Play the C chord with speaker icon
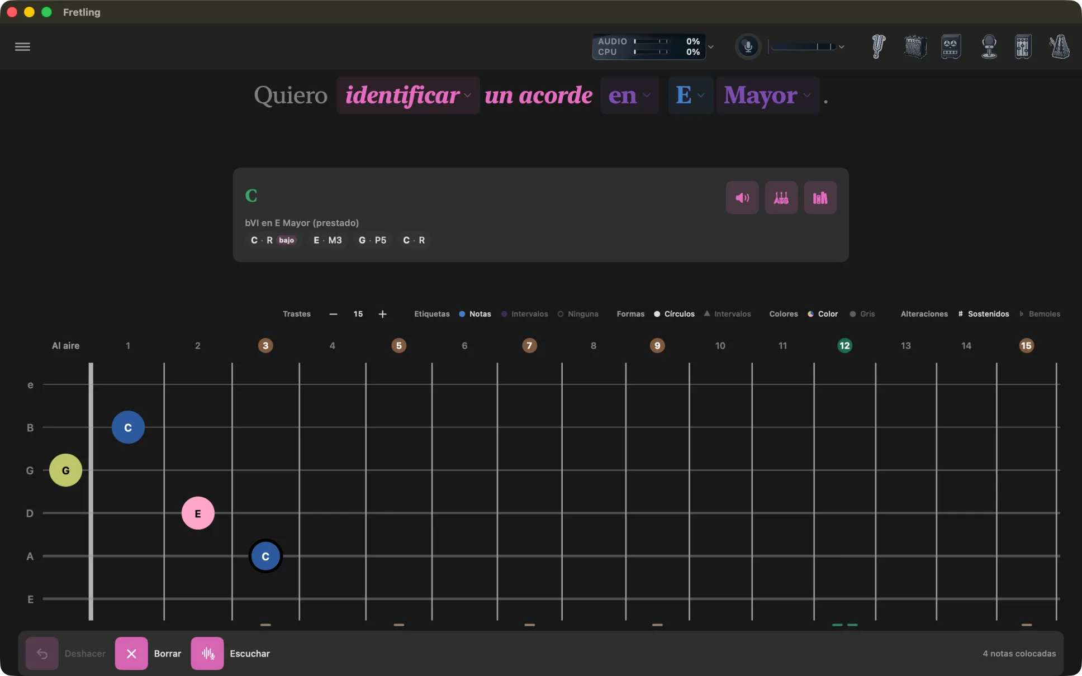This screenshot has height=676, width=1082. pyautogui.click(x=742, y=198)
